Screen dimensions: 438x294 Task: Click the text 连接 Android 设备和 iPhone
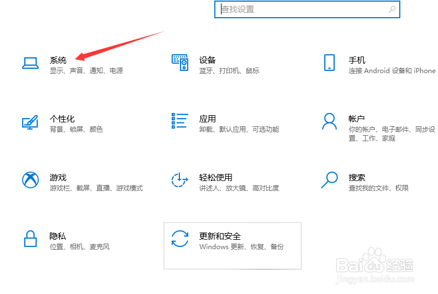pyautogui.click(x=392, y=71)
